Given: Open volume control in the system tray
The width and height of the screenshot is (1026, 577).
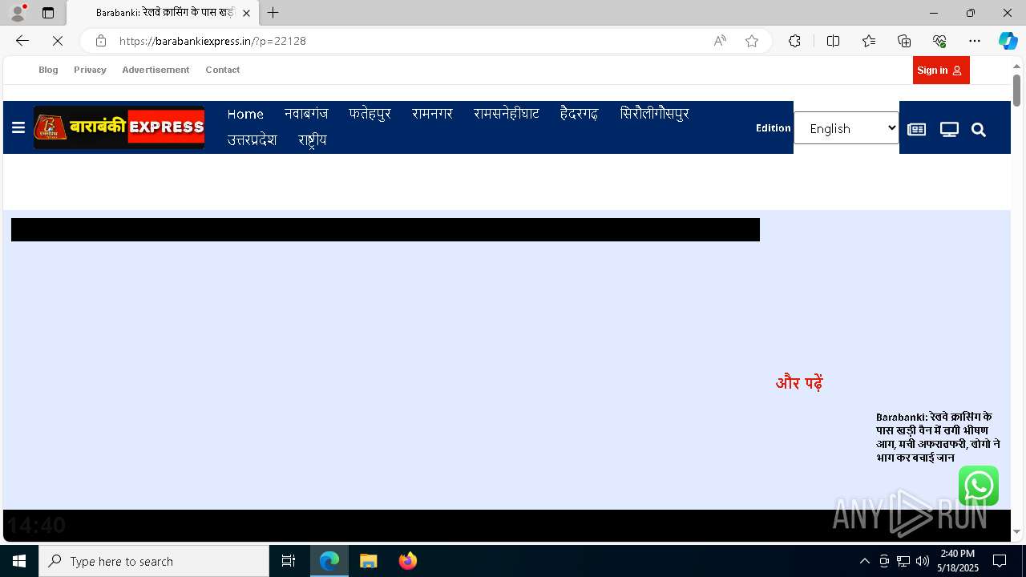Looking at the screenshot, I should [x=923, y=561].
